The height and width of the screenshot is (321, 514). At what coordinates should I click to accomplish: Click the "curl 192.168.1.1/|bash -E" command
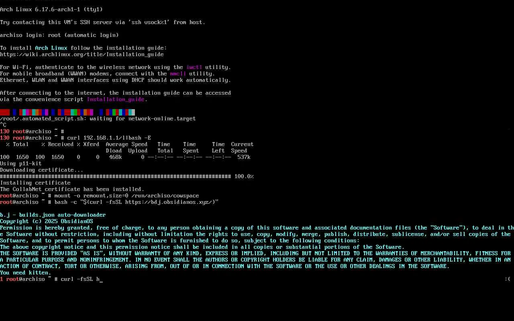pos(109,138)
